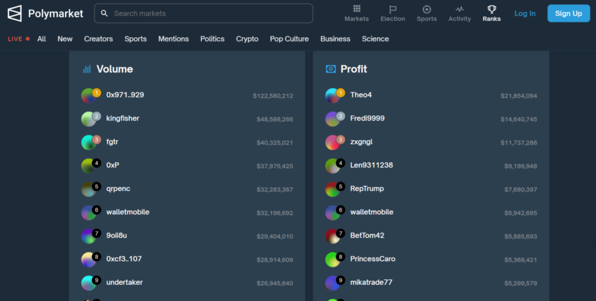Open the Creators category tab
Viewport: 596px width, 301px height.
[x=98, y=39]
